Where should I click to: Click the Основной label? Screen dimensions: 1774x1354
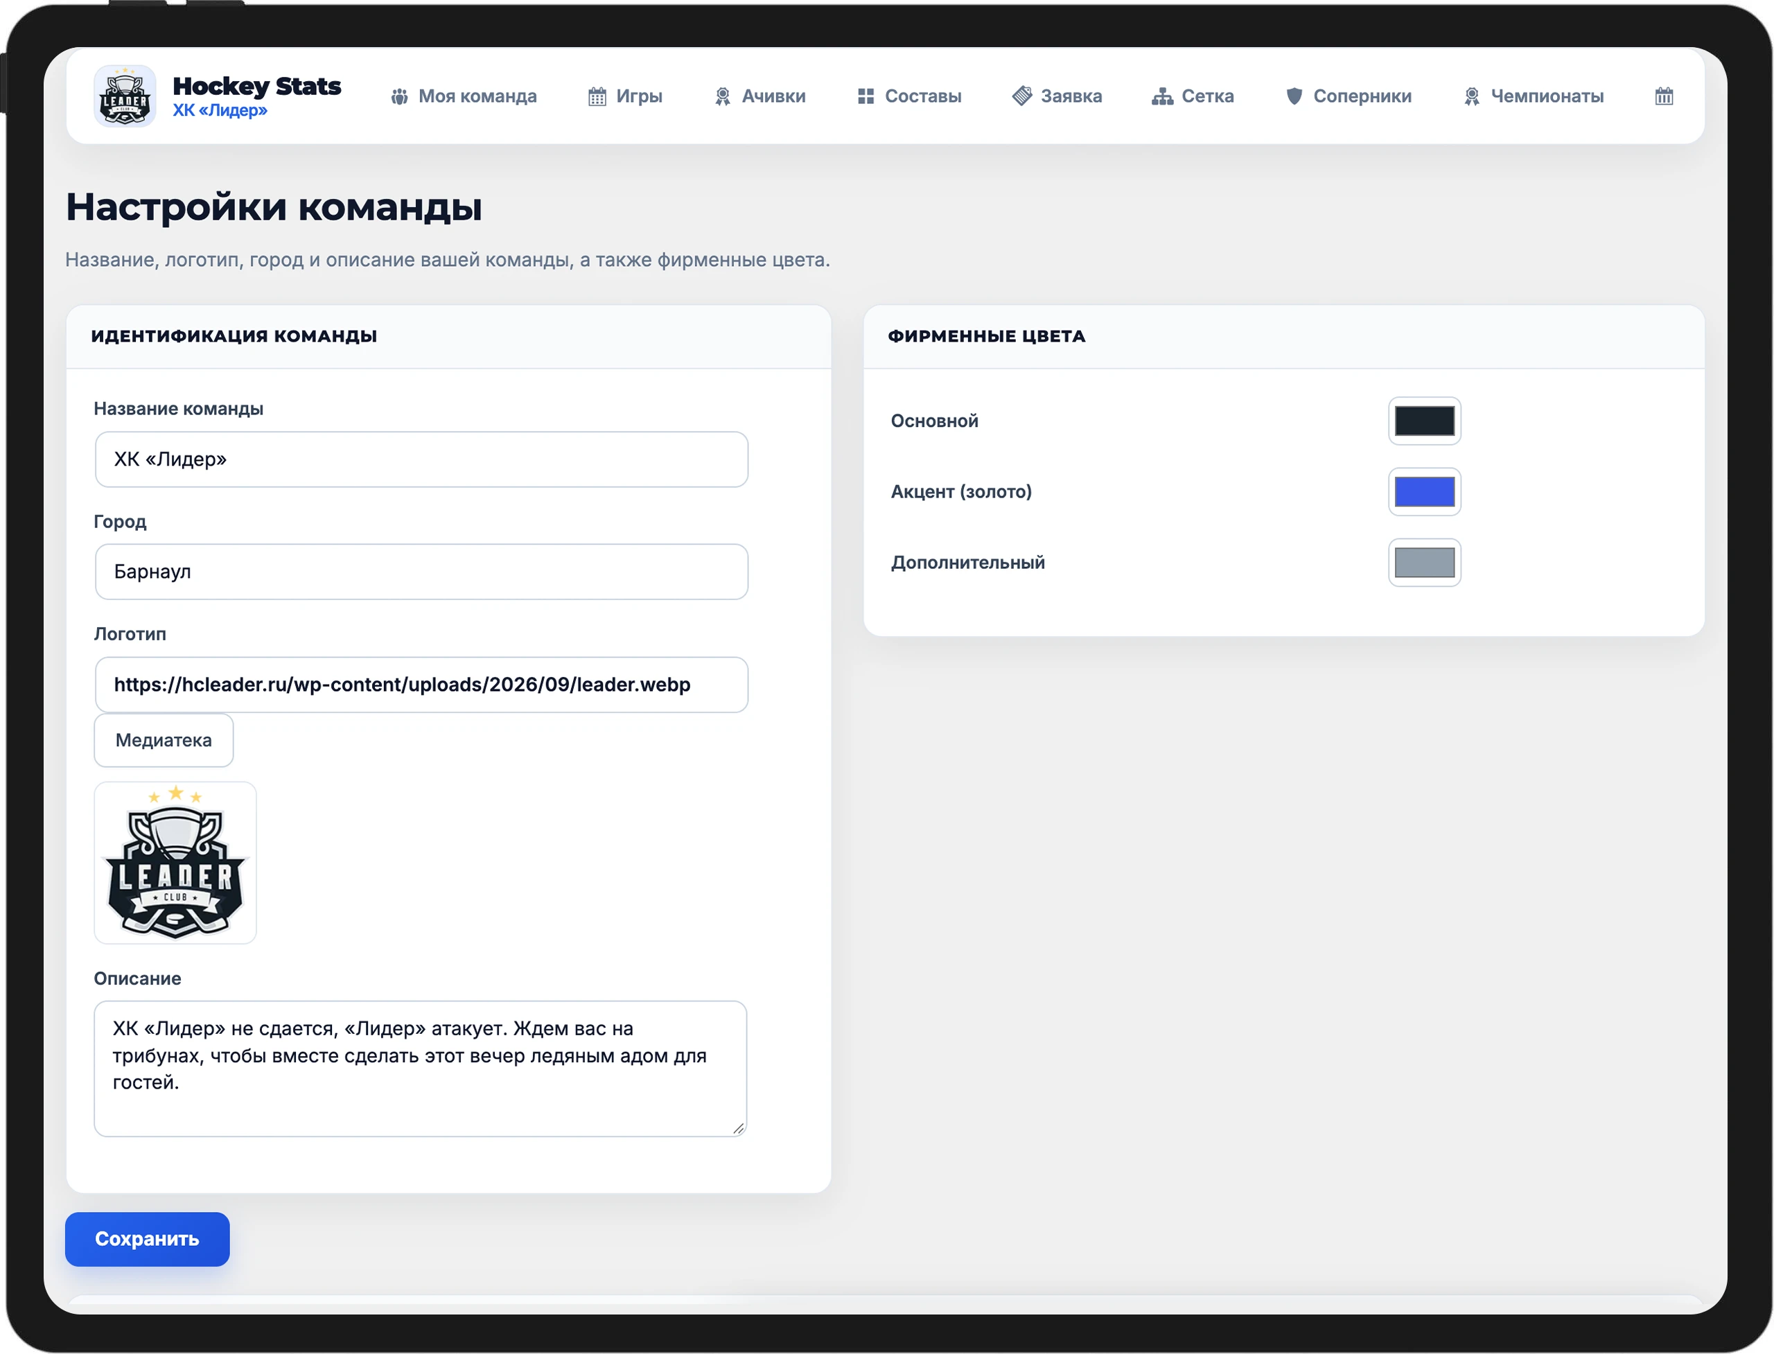tap(934, 421)
